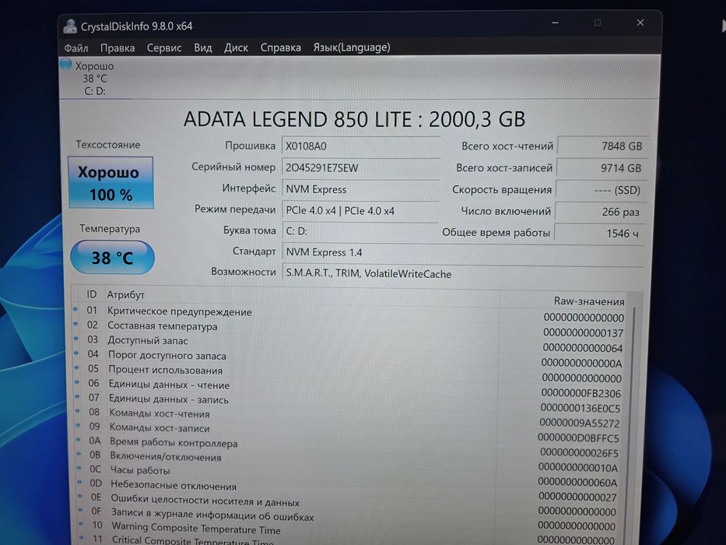Select row 03 Доступный запас

pos(349,344)
